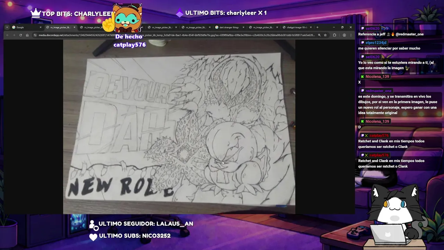The height and width of the screenshot is (250, 444).
Task: Switch to the dart stranger things tab
Action: [229, 27]
